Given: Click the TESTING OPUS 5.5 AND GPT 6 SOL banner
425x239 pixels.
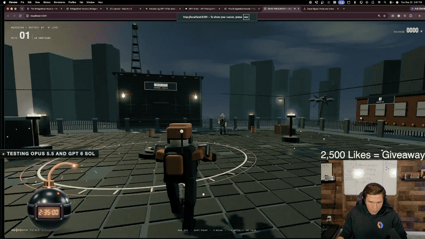Looking at the screenshot, I should point(49,154).
